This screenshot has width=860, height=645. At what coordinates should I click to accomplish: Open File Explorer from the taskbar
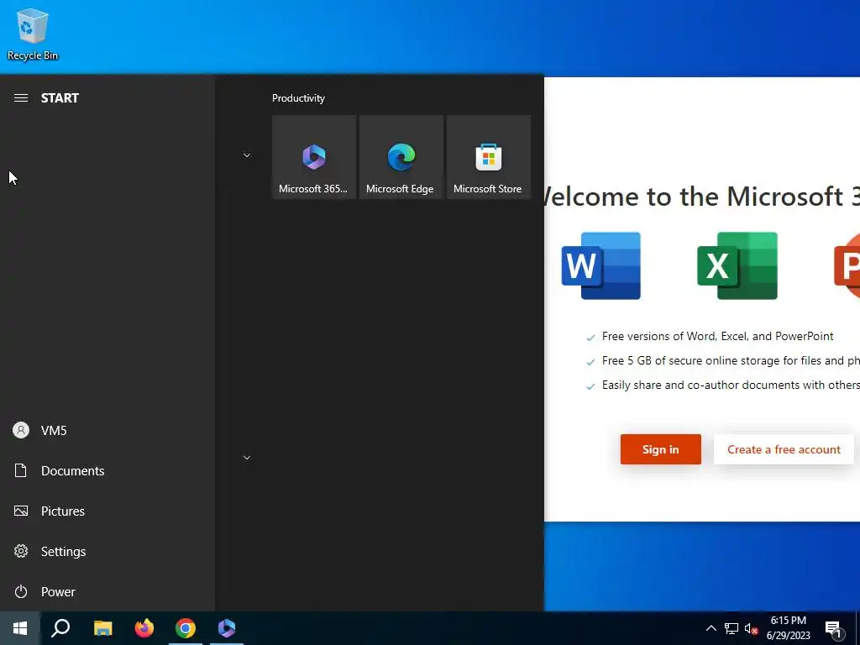[102, 628]
